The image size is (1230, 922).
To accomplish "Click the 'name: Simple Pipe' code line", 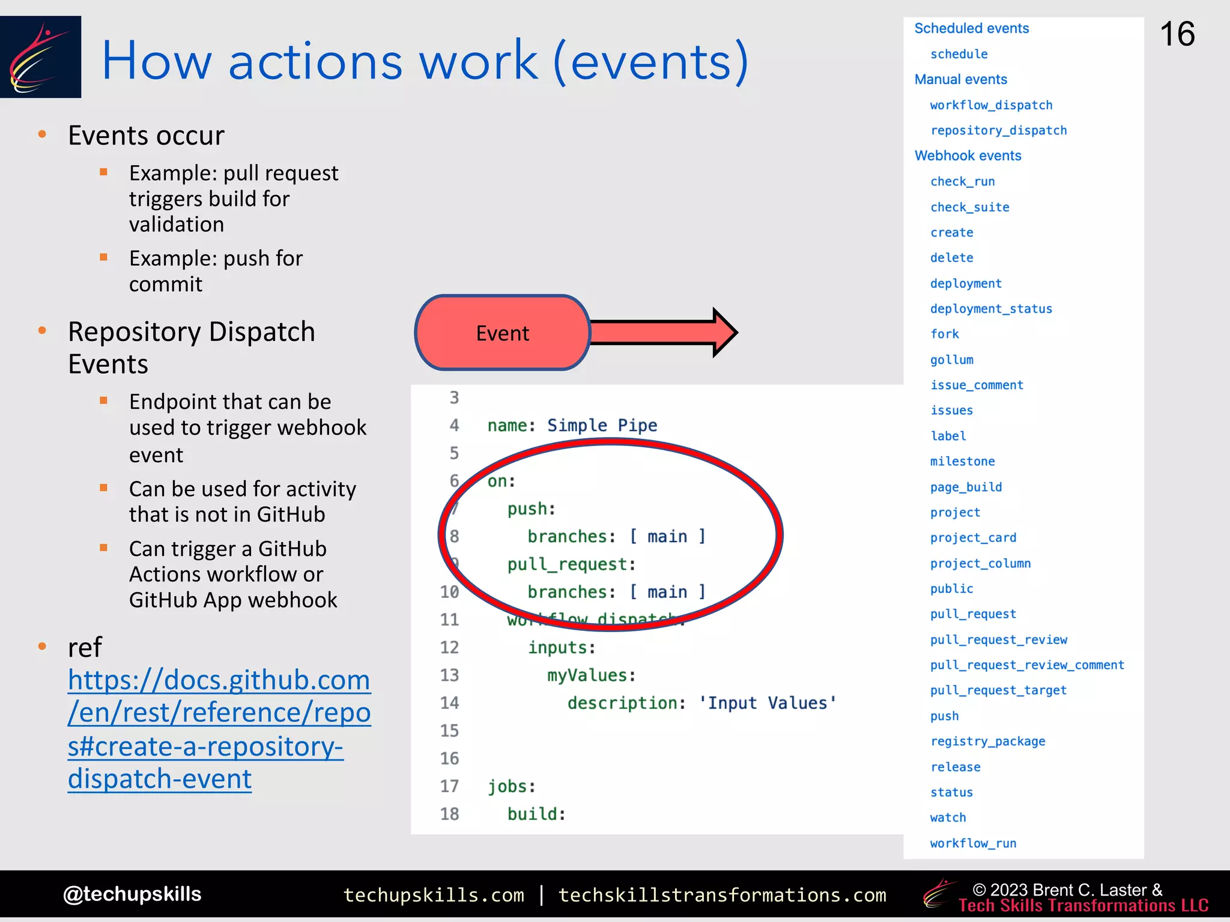I will point(572,426).
